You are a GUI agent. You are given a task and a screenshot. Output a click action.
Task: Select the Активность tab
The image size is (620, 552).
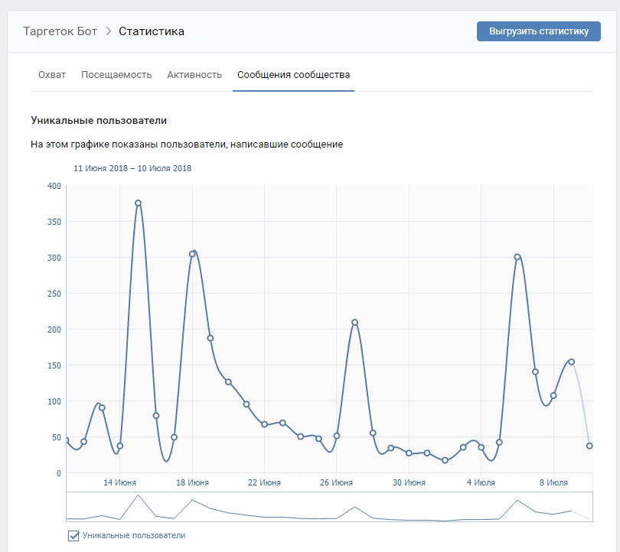194,75
